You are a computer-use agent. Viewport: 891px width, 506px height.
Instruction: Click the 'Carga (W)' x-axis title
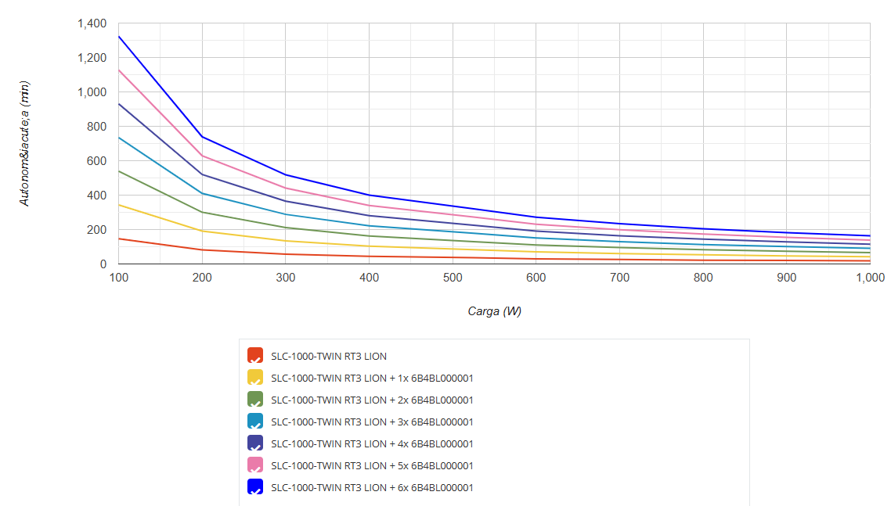[494, 311]
